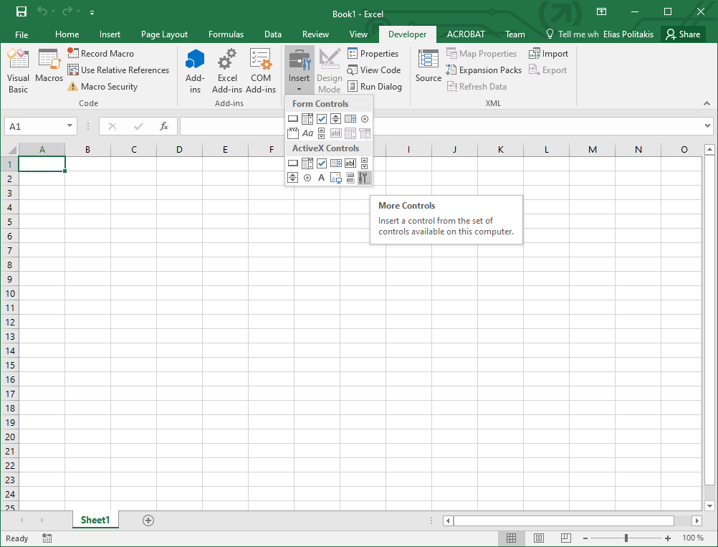
Task: Click the zoom in plus button
Action: pos(668,538)
